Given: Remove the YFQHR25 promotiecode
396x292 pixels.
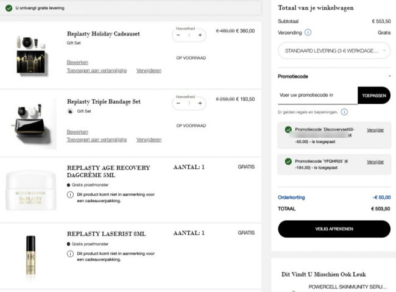Looking at the screenshot, I should (375, 162).
